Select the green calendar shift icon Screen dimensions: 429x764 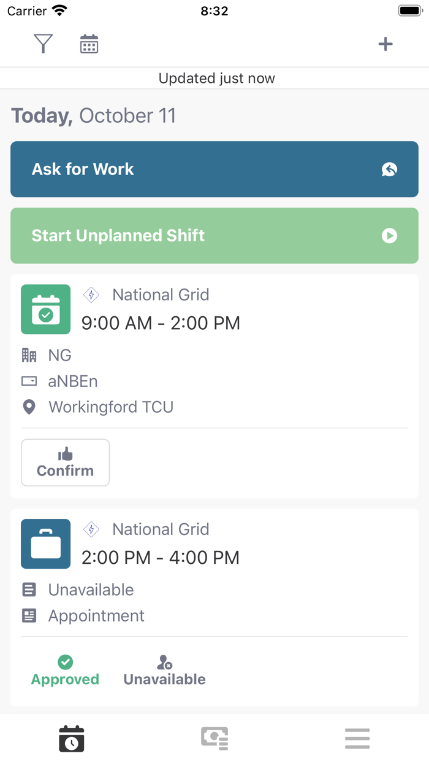[45, 309]
